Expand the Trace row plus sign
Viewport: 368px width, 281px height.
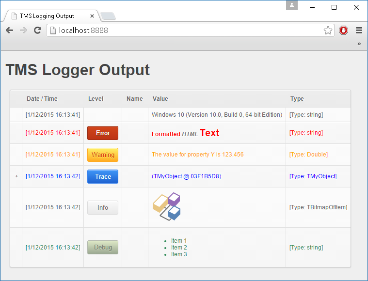pos(16,176)
